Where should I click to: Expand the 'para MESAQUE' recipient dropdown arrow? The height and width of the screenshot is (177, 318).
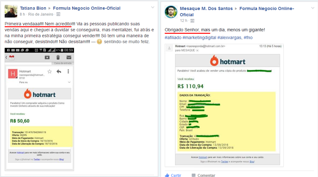click(x=197, y=50)
